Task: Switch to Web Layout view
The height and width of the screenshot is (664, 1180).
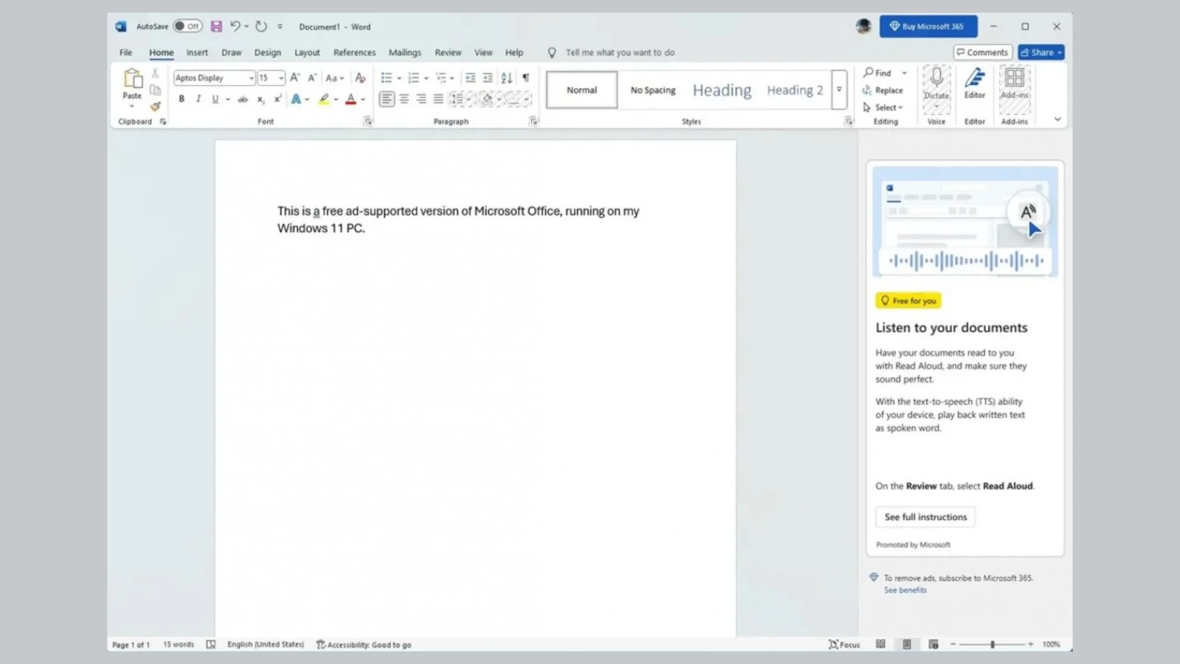Action: point(933,644)
